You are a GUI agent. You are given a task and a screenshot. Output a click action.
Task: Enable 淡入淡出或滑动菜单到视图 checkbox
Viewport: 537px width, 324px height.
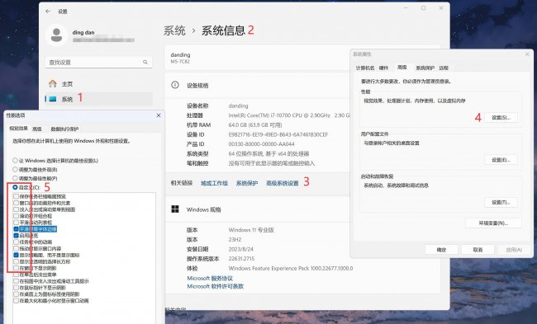(x=16, y=209)
